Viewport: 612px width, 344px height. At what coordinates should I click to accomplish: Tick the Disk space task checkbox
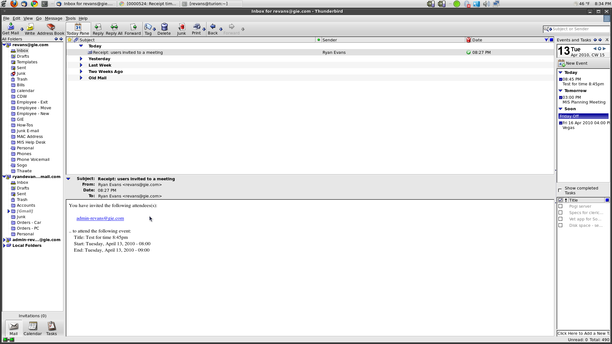coord(560,226)
